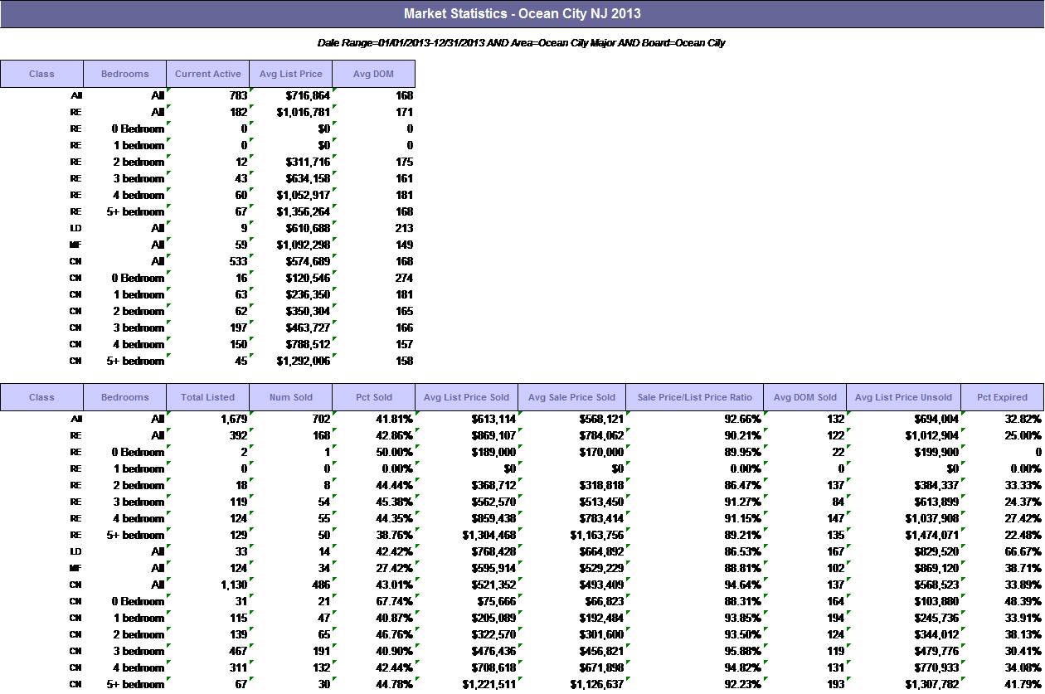1045x694 pixels.
Task: Click the 'Avg DOM Sold' column header
Action: point(805,397)
